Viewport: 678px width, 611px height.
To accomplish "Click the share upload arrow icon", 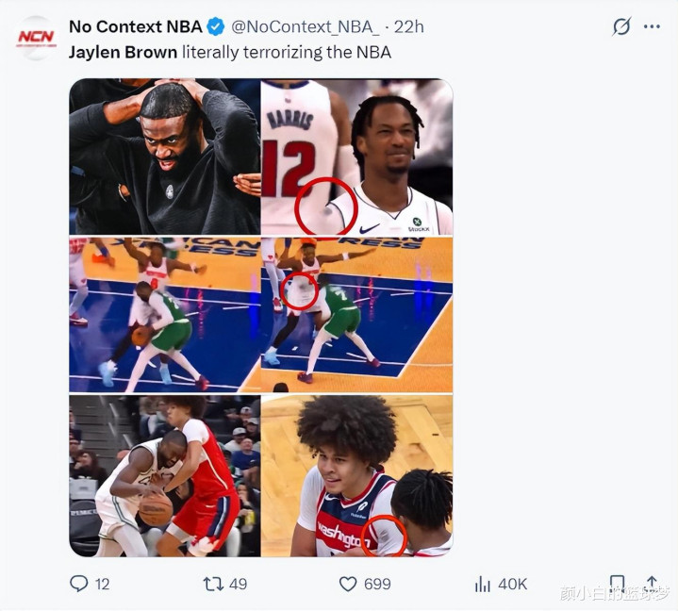I will 651,584.
